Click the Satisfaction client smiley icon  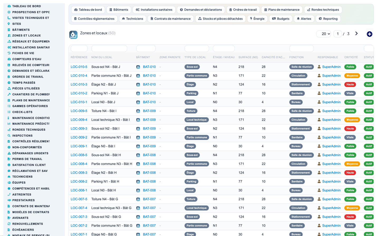(9, 165)
